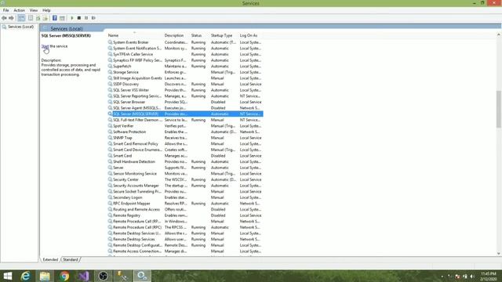The width and height of the screenshot is (502, 282).
Task: Select the Remote Registry service
Action: coord(185,215)
